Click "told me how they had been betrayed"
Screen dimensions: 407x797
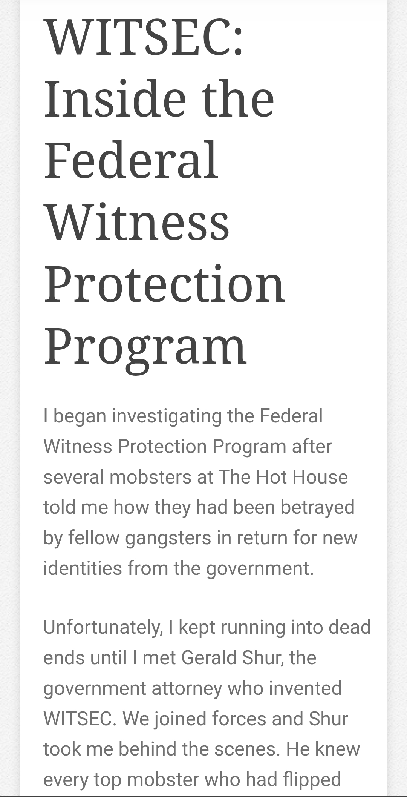(x=199, y=507)
